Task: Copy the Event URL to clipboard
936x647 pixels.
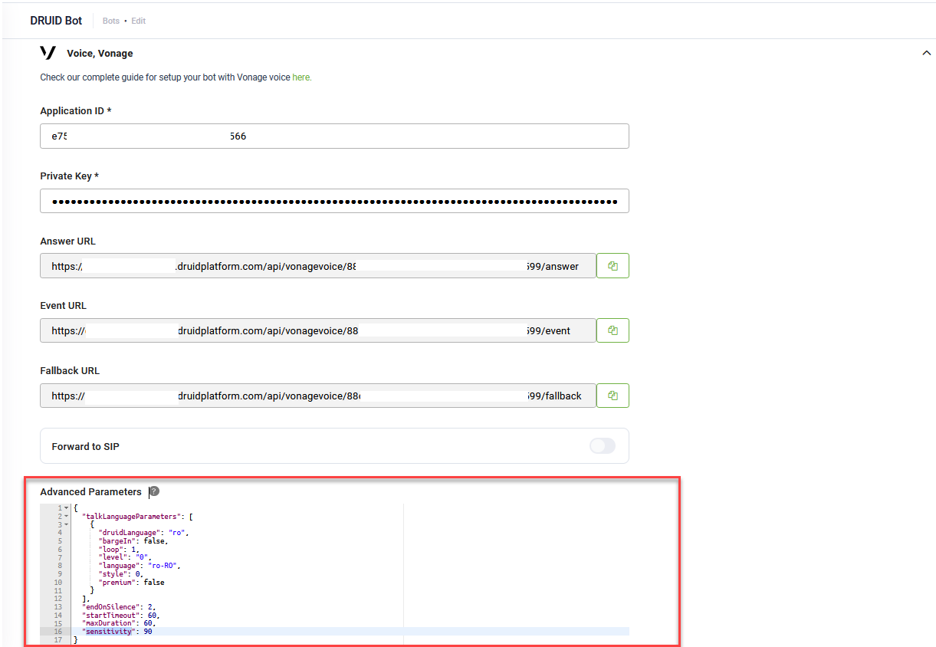Action: 613,330
